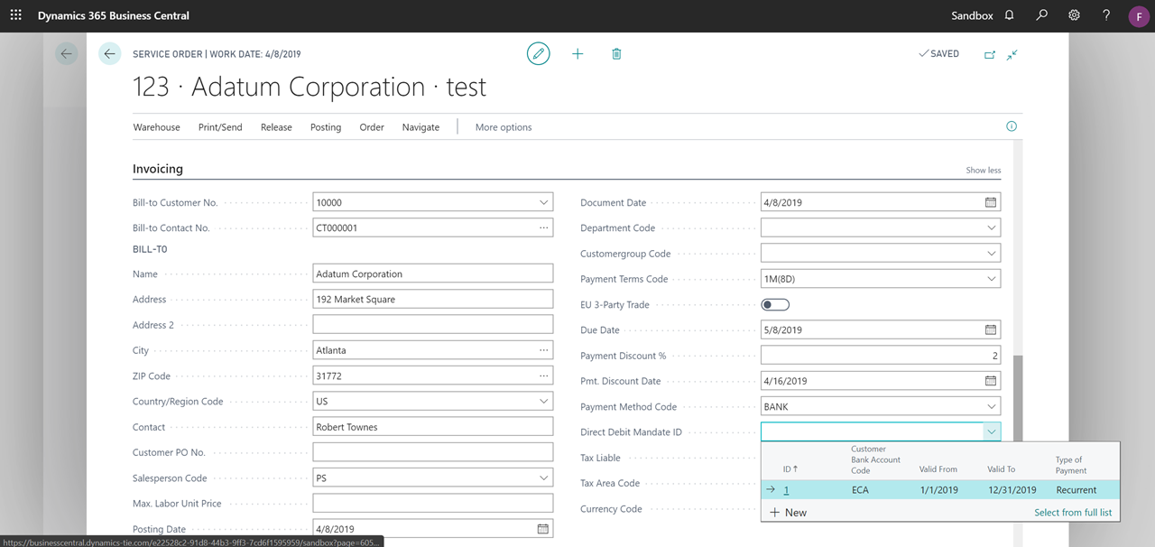1155x547 pixels.
Task: Open the Document Date calendar picker
Action: [x=990, y=203]
